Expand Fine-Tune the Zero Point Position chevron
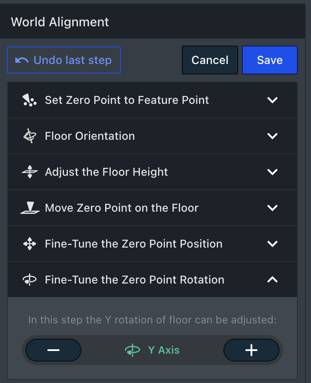 tap(272, 244)
